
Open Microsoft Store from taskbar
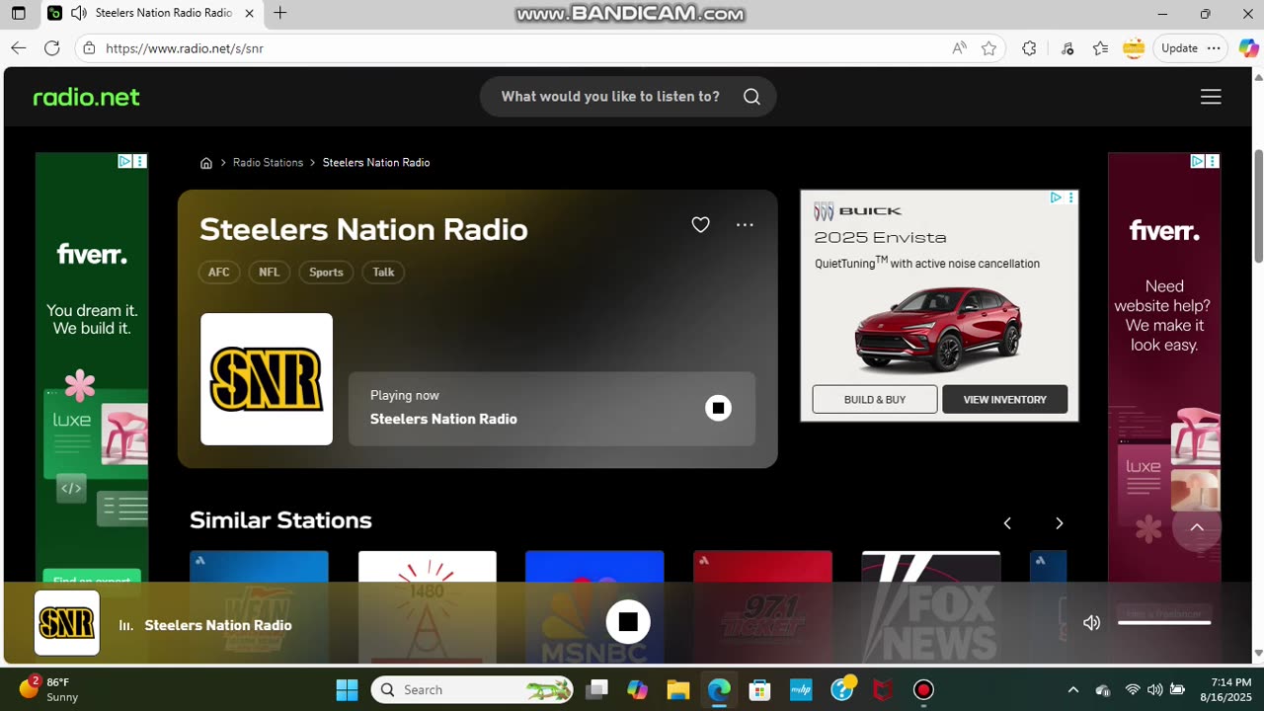759,689
